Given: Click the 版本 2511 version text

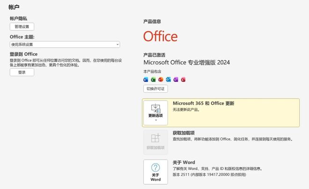Looking at the screenshot, I should 209,174.
